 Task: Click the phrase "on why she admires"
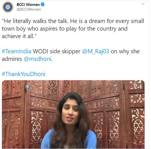[71, 55]
